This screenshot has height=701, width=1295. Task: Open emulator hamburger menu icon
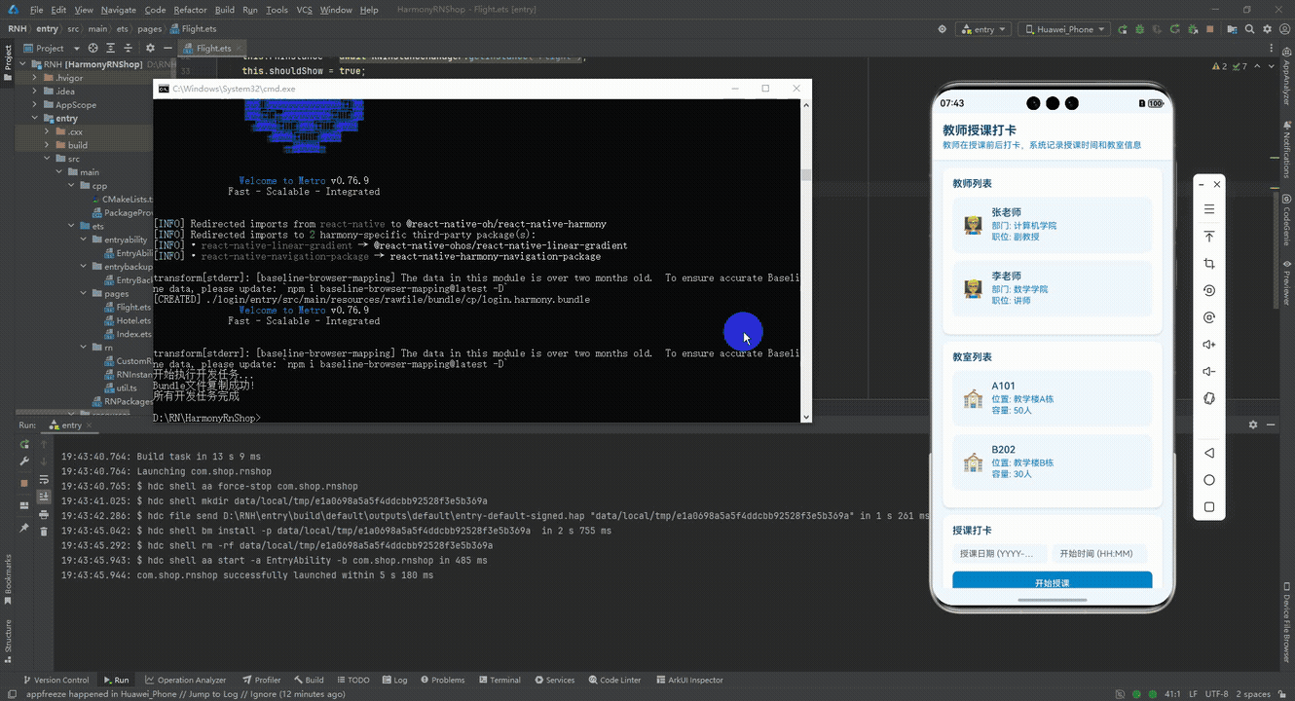(x=1209, y=209)
